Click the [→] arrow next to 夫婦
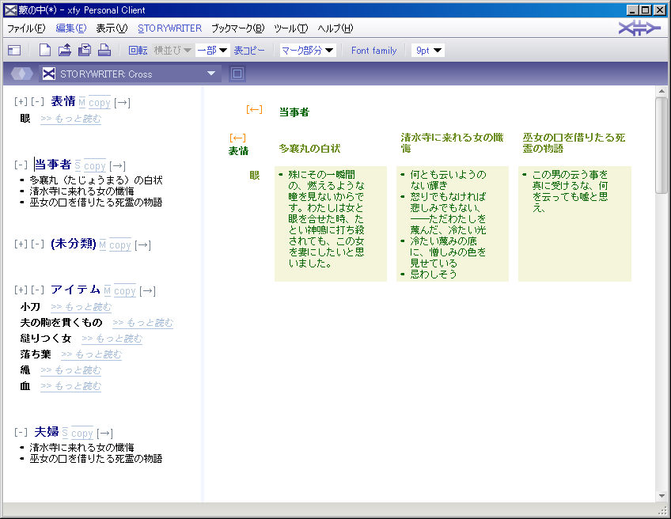The height and width of the screenshot is (519, 671). [104, 434]
